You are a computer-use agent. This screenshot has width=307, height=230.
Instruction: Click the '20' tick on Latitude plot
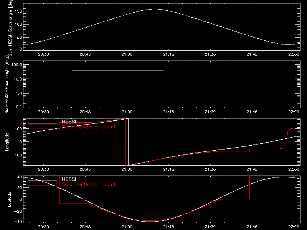pos(20,188)
